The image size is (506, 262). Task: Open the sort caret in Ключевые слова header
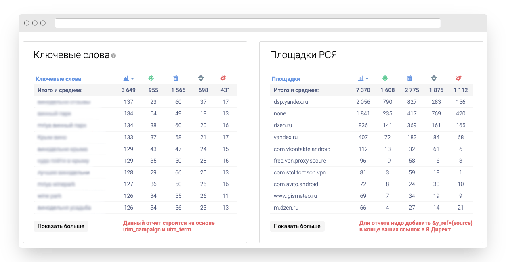tap(132, 79)
